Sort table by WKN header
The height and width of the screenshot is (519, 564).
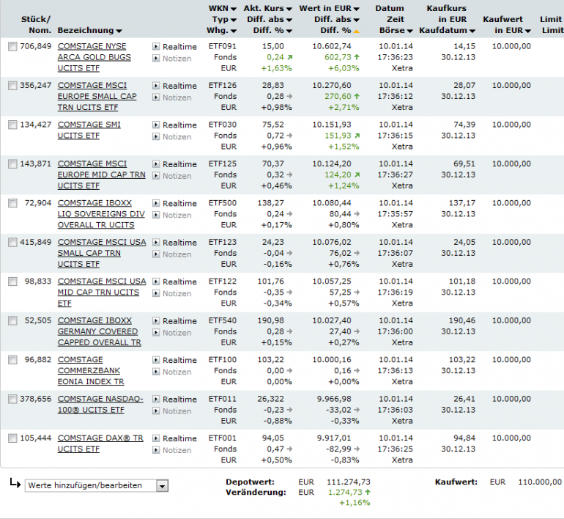(222, 8)
